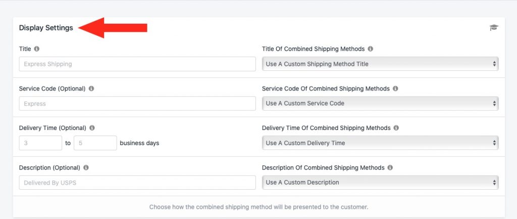Click info icon for Title Of Combined Shipping Methods
Viewport: 517px width, 219px height.
(x=370, y=49)
